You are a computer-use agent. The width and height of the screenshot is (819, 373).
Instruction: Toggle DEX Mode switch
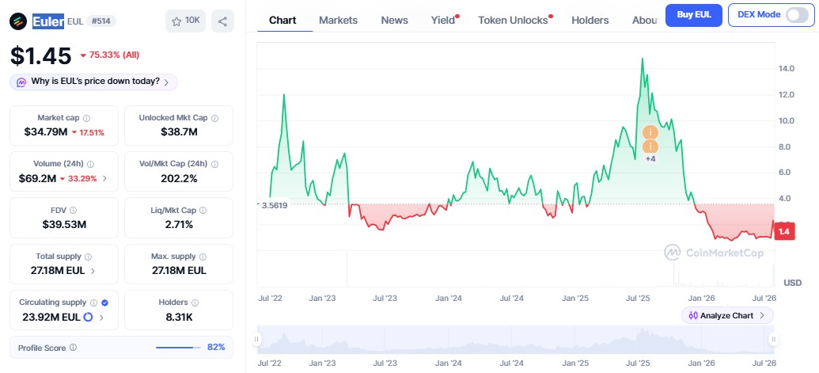(x=797, y=14)
